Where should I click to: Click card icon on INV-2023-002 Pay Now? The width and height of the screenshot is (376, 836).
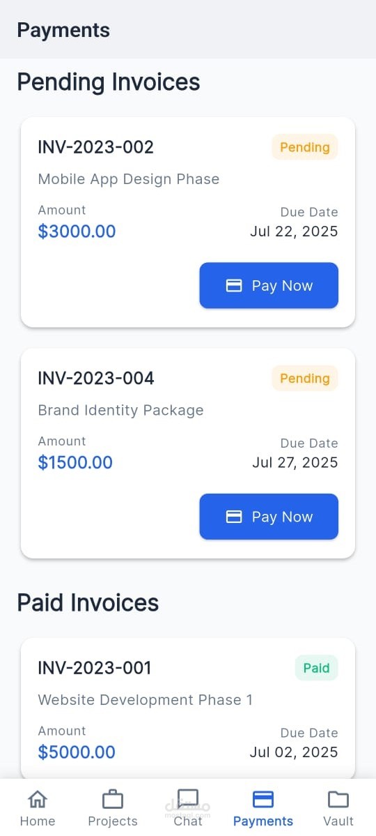(x=234, y=286)
